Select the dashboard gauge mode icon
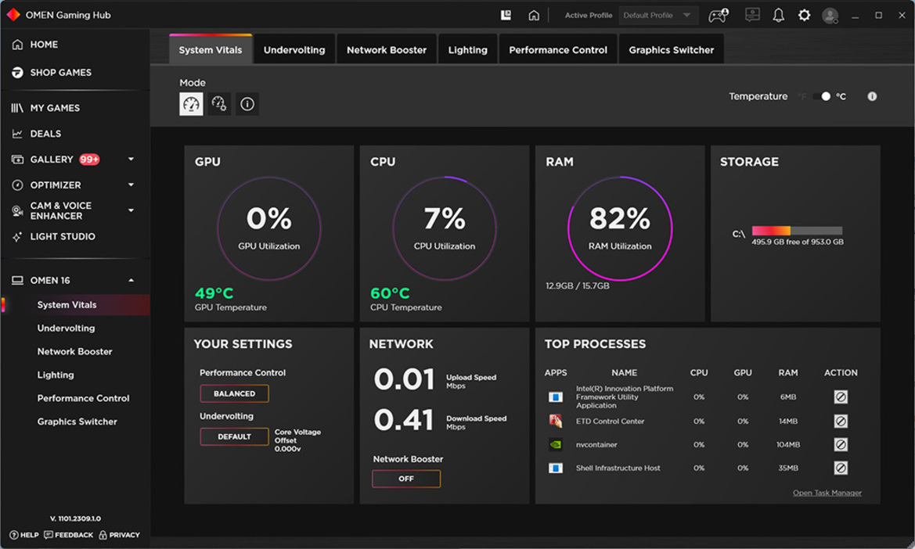915x549 pixels. coord(192,104)
